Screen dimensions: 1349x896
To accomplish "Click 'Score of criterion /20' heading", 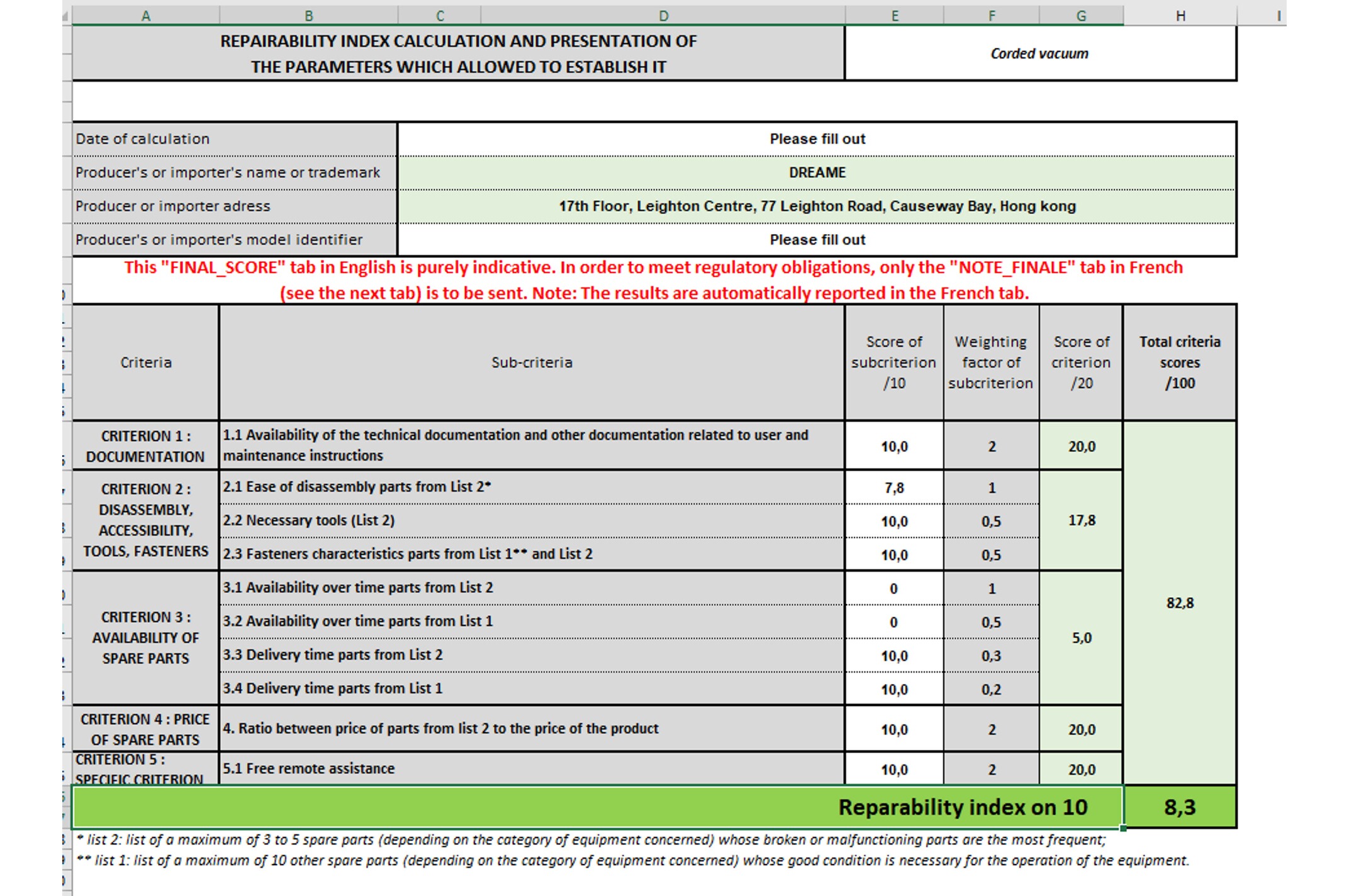I will pyautogui.click(x=1081, y=362).
